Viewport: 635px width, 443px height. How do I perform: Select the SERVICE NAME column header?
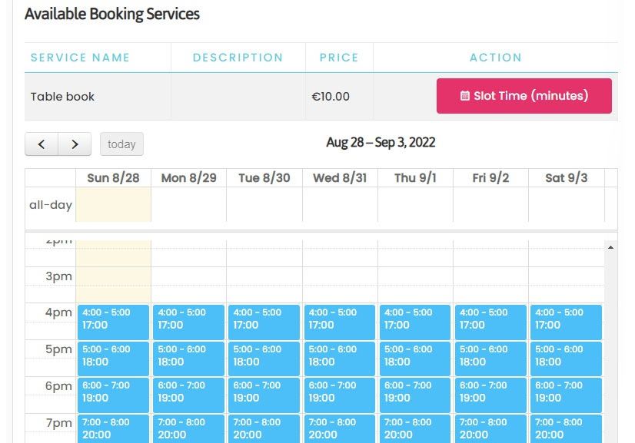tap(80, 58)
